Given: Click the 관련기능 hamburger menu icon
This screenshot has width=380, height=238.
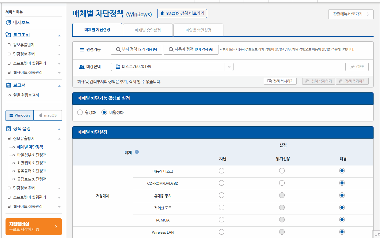Looking at the screenshot, I should tap(82, 50).
